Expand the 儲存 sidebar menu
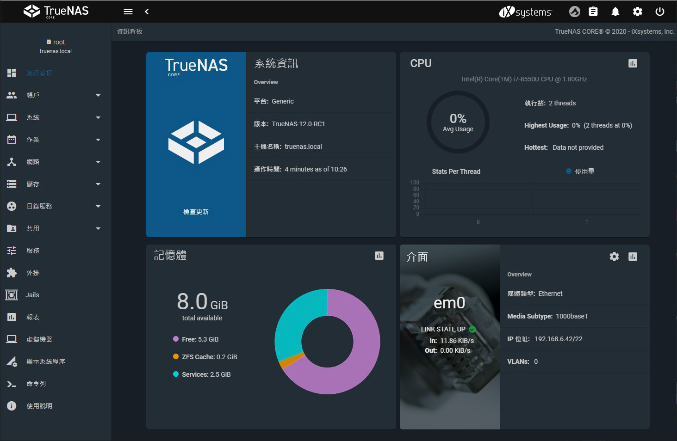Image resolution: width=677 pixels, height=441 pixels. [56, 184]
